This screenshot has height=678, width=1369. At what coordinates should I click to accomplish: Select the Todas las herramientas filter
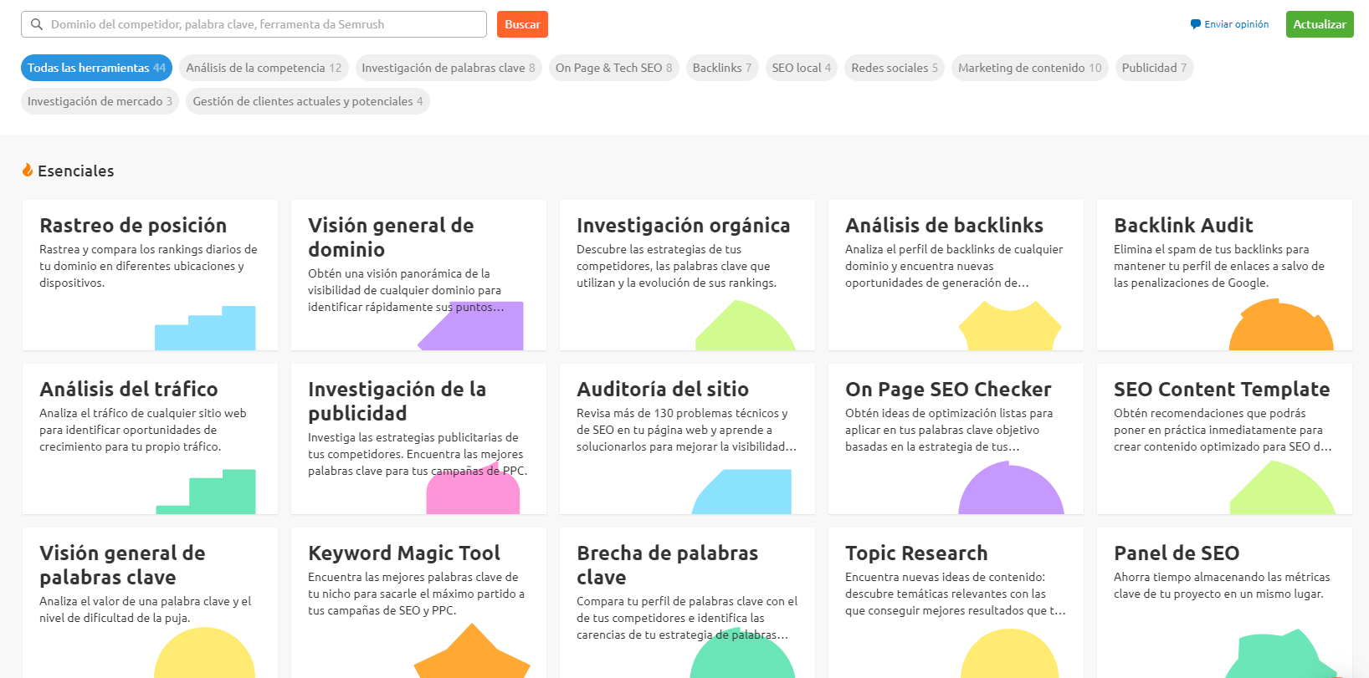pyautogui.click(x=96, y=68)
